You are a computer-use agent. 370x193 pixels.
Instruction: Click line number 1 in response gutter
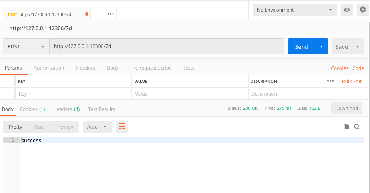13,140
